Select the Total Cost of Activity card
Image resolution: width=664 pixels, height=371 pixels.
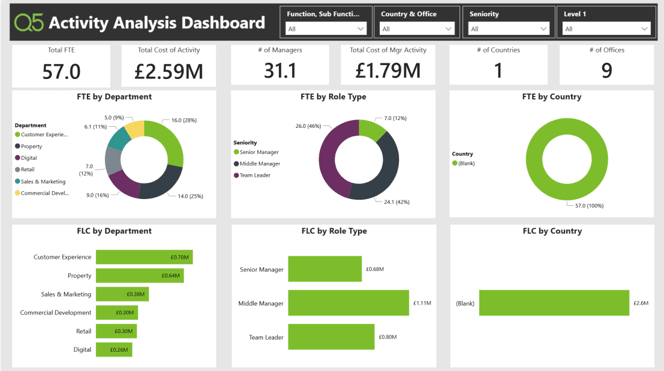(x=168, y=65)
